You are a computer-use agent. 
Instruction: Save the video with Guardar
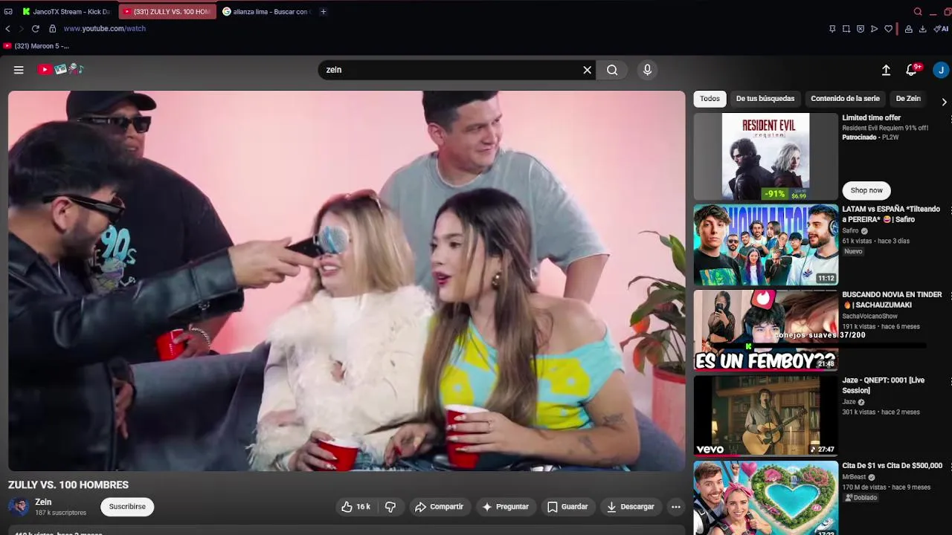click(567, 507)
